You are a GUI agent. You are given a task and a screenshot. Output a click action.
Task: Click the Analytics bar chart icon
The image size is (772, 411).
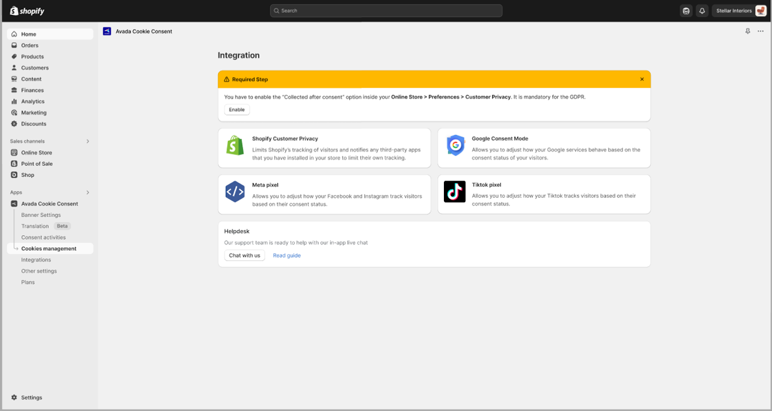coord(14,101)
